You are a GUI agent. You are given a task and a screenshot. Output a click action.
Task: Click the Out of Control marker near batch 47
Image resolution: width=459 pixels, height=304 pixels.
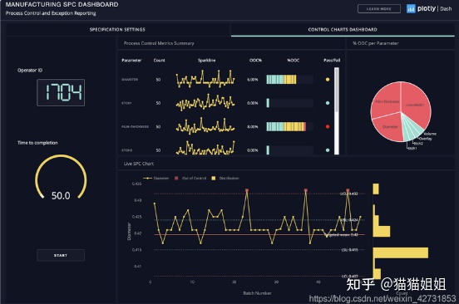tap(348, 190)
